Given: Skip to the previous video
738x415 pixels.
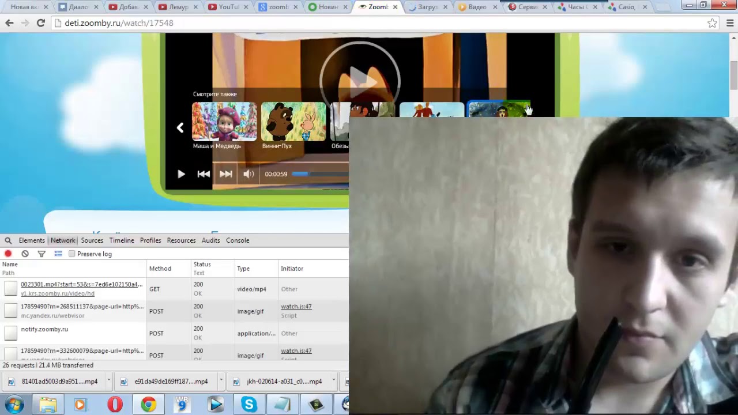Looking at the screenshot, I should [x=204, y=174].
